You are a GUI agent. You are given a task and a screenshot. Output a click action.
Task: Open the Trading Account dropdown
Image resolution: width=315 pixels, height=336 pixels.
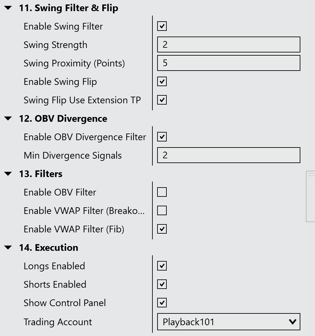coord(228,322)
